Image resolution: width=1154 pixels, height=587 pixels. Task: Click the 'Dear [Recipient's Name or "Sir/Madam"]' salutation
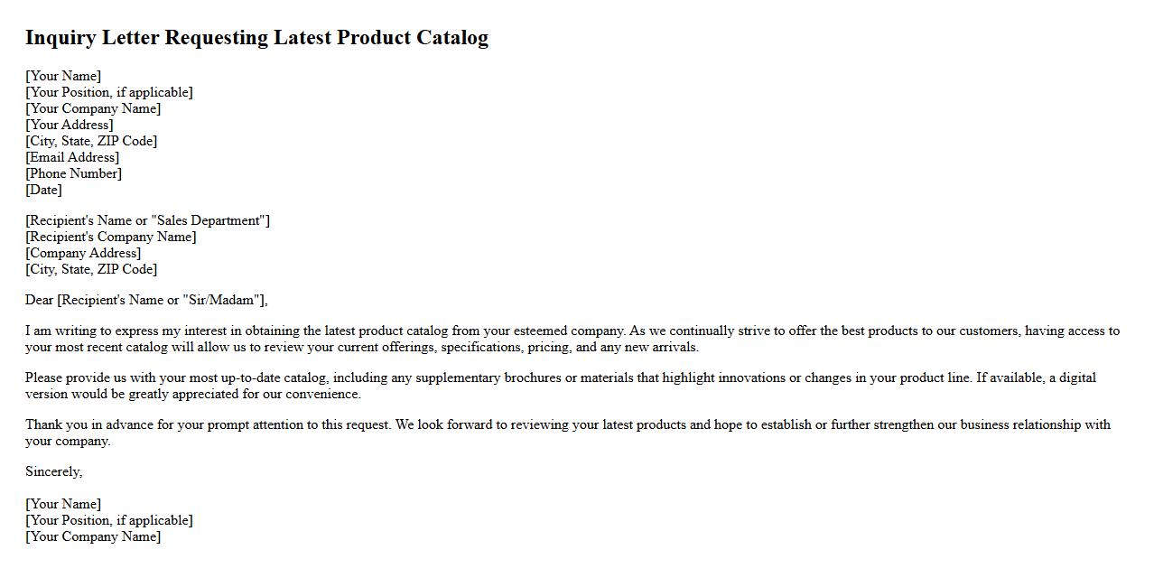146,300
